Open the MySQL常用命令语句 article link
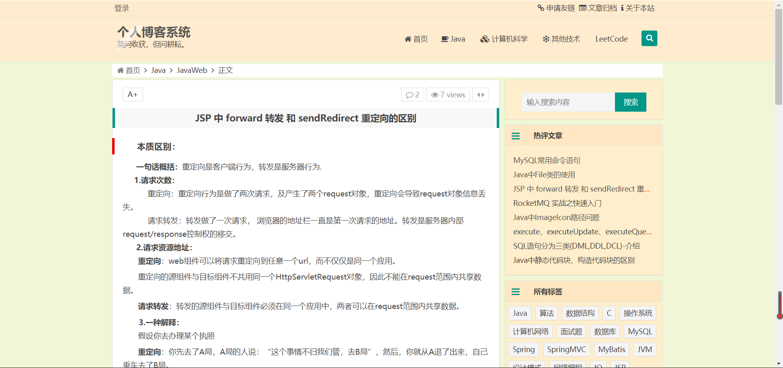The height and width of the screenshot is (368, 783). click(546, 161)
